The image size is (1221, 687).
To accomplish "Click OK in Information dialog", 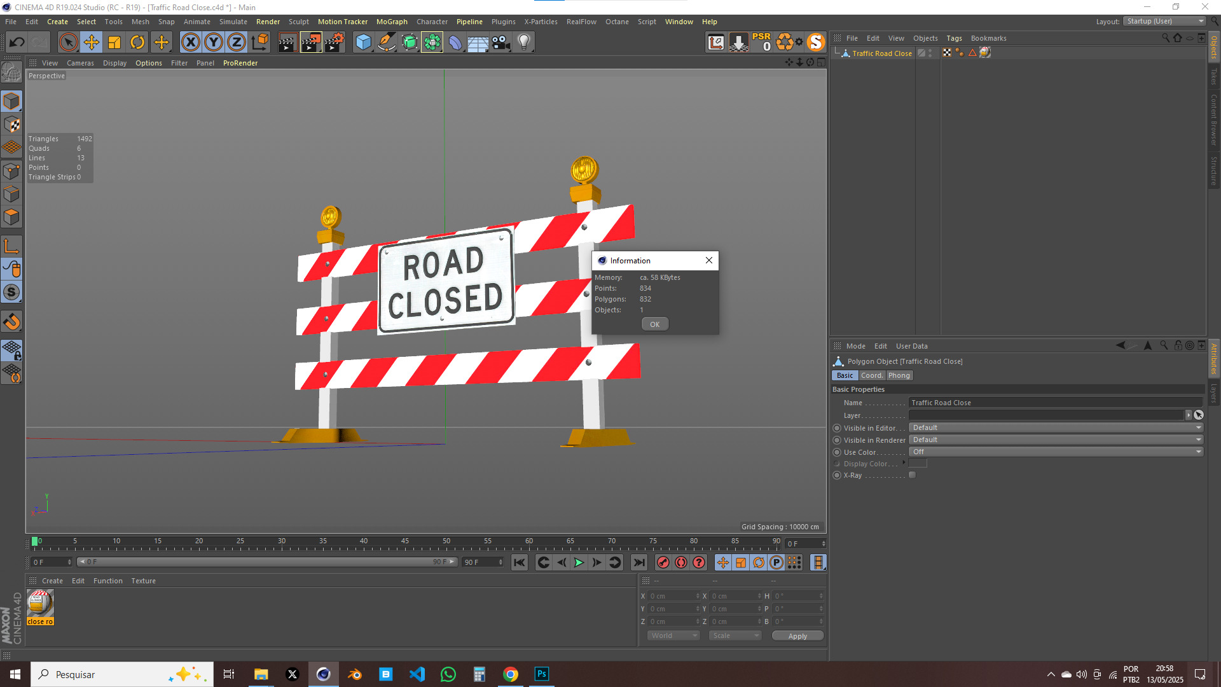I will tap(654, 324).
